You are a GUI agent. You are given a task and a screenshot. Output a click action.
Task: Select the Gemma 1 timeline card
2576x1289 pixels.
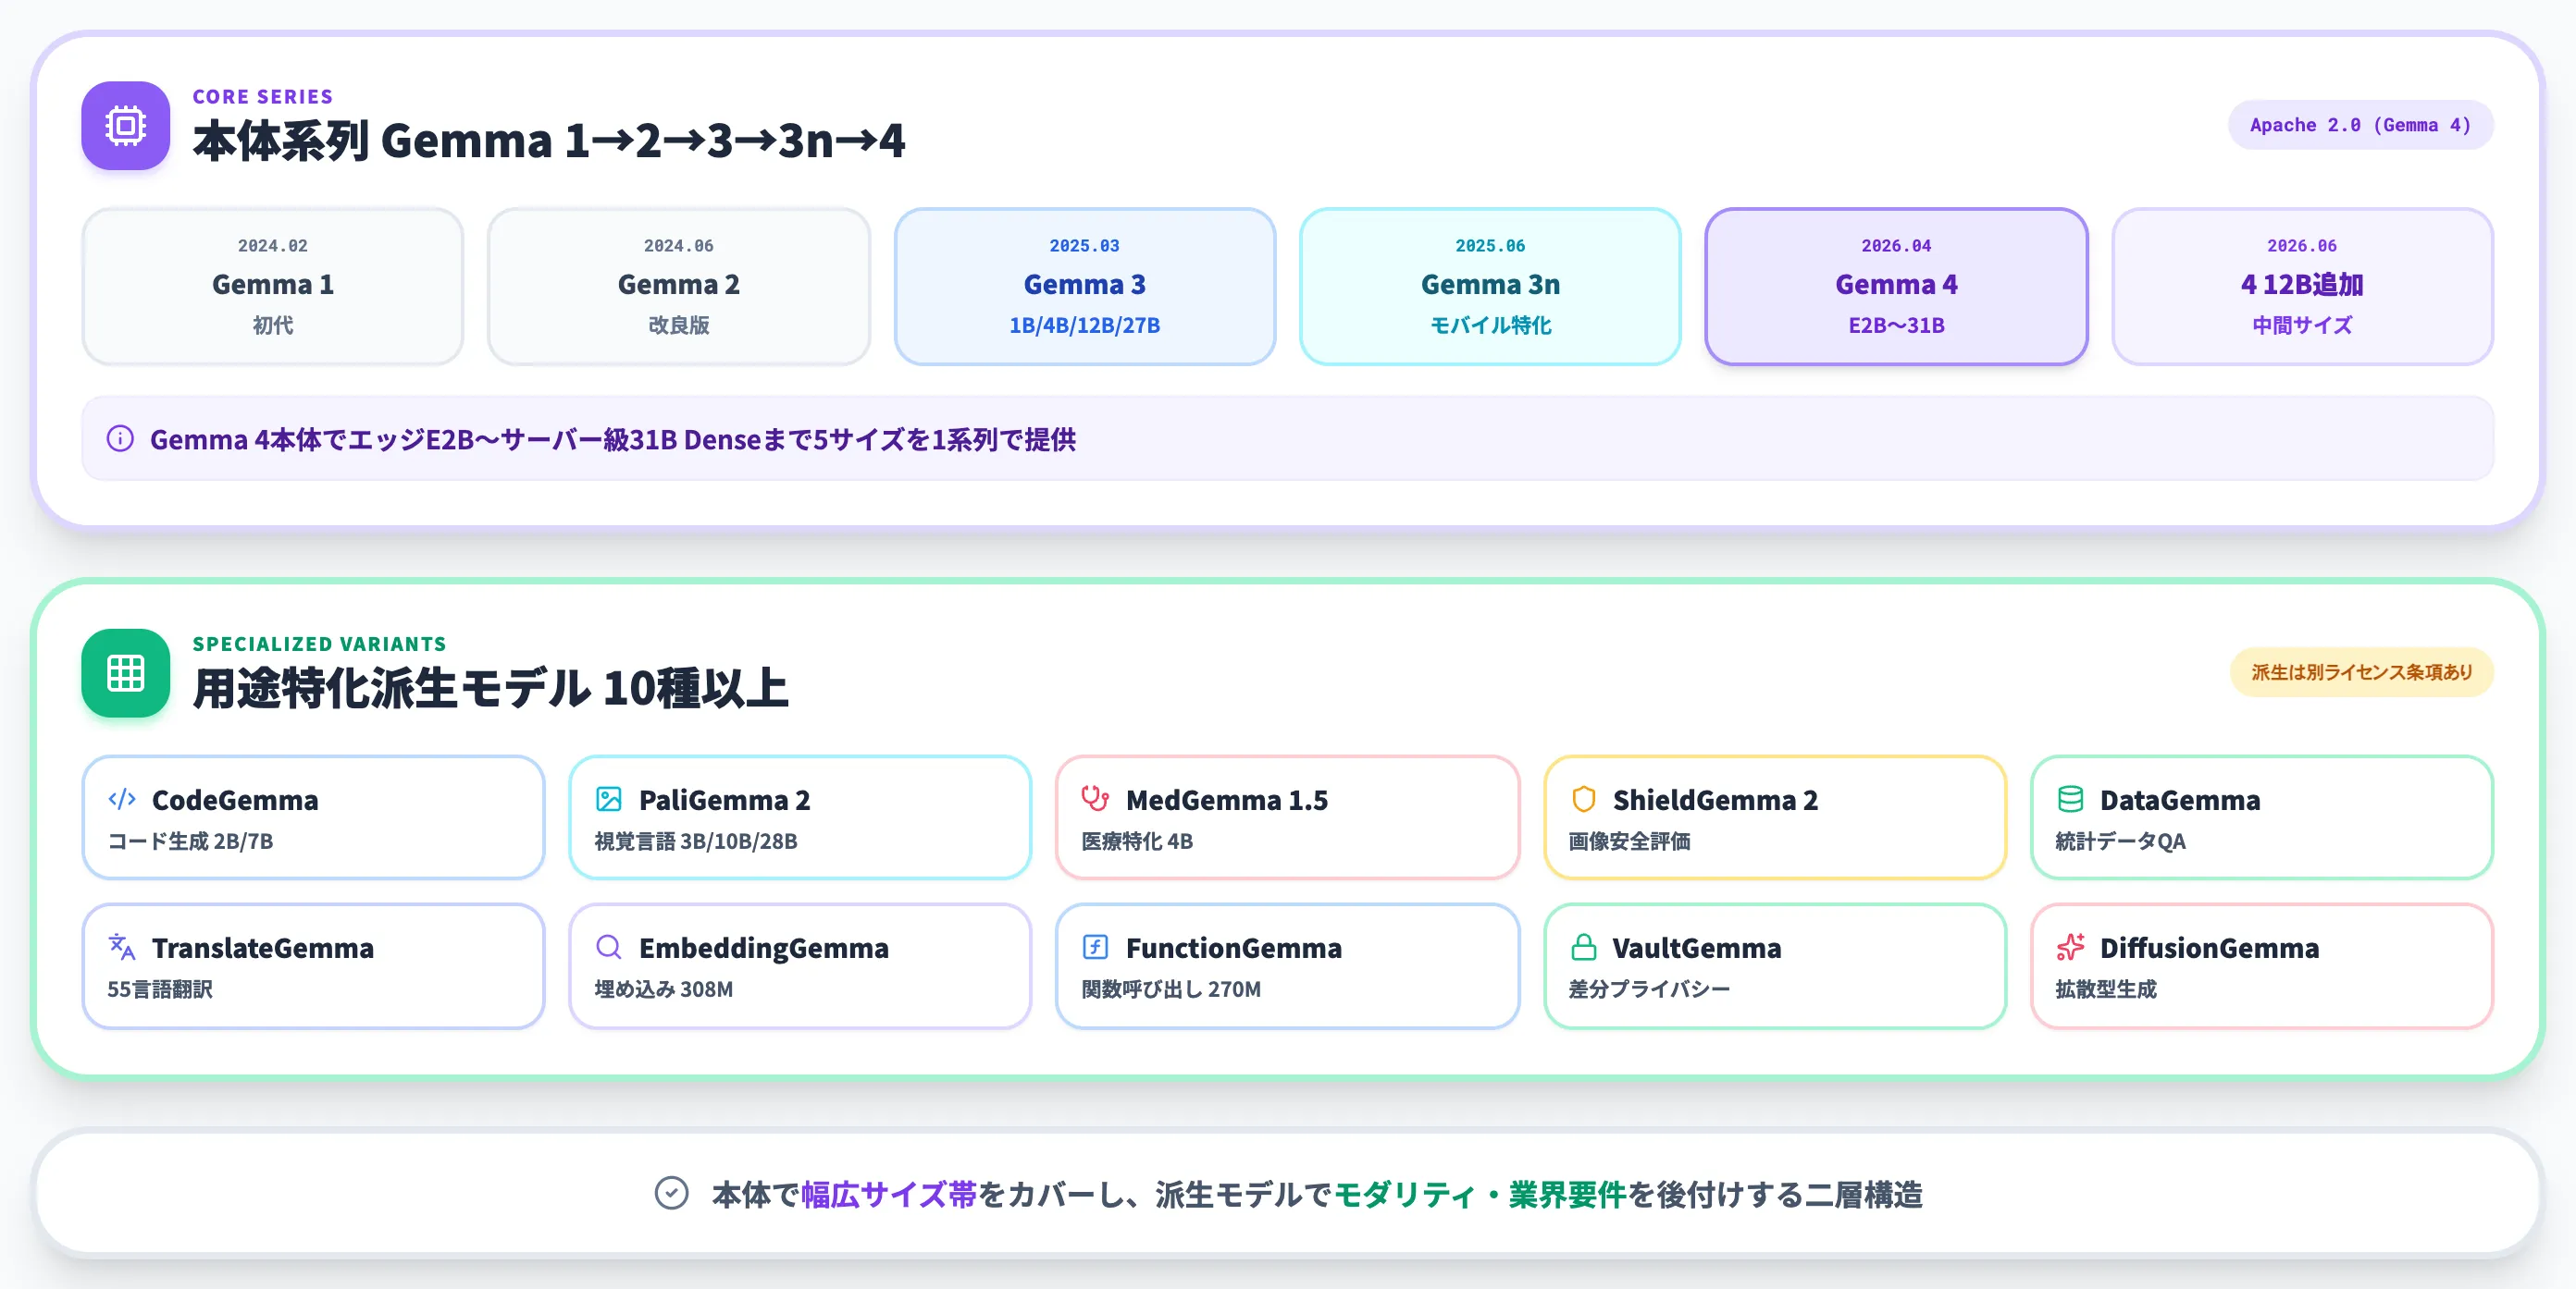click(273, 286)
